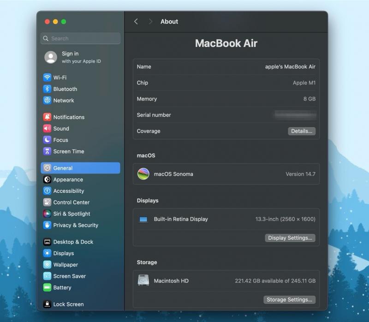This screenshot has height=322, width=369.
Task: Click the 'Serial number' label
Action: (154, 115)
